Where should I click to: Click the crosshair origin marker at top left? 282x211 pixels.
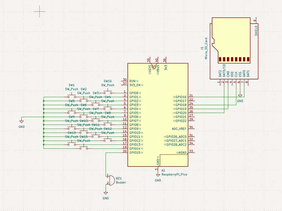coord(40,12)
